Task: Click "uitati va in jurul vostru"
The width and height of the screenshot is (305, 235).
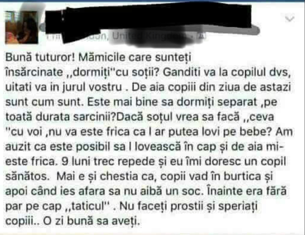Action: pos(63,87)
